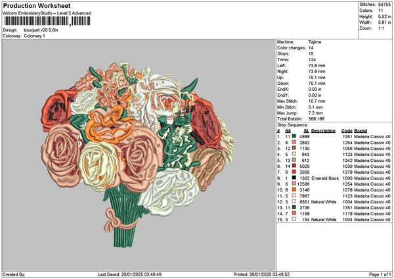Click thread code '1056'
Screen dimensions: 394x279
coord(347,148)
